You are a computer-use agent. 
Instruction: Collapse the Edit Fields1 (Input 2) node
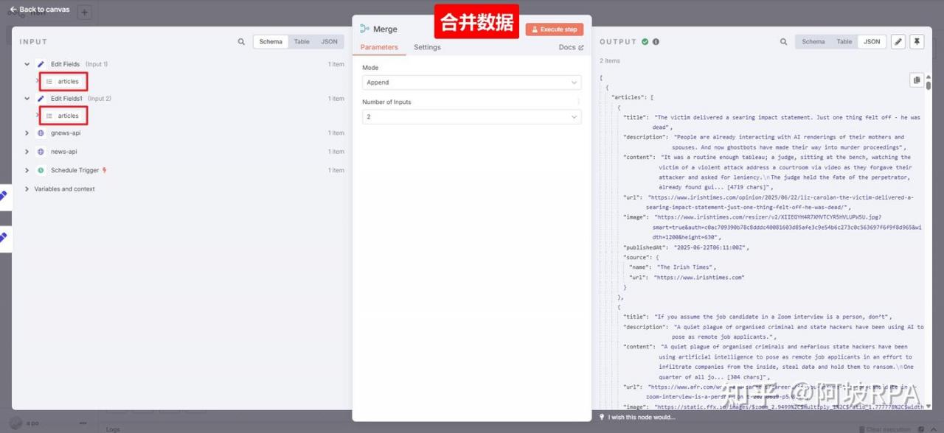[27, 99]
